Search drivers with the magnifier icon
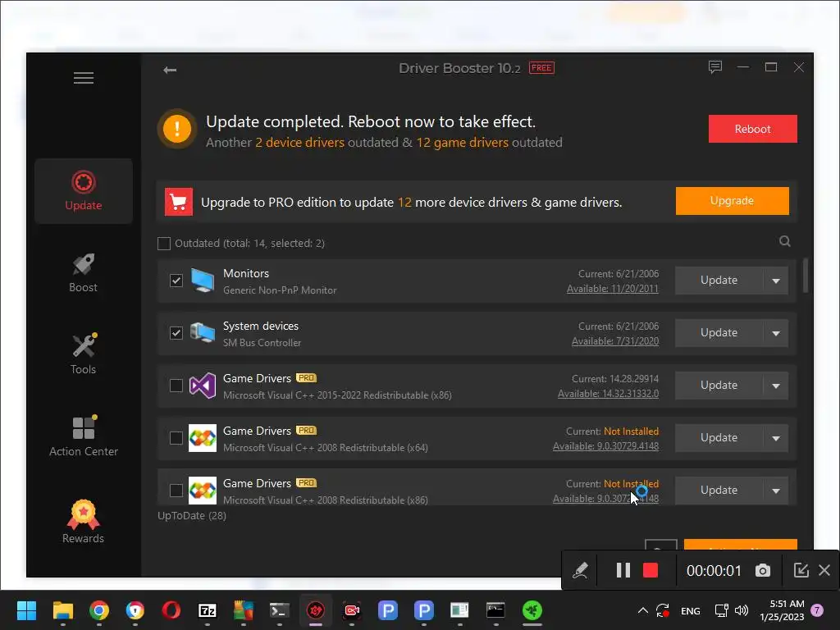The width and height of the screenshot is (840, 630). pyautogui.click(x=785, y=241)
